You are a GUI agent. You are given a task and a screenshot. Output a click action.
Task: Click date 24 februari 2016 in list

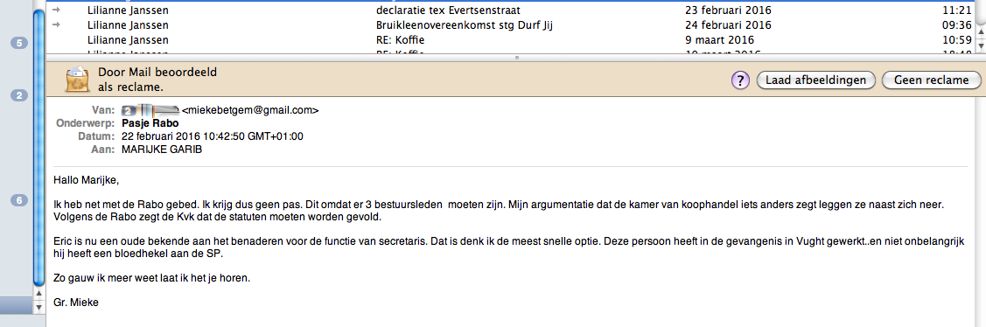728,25
